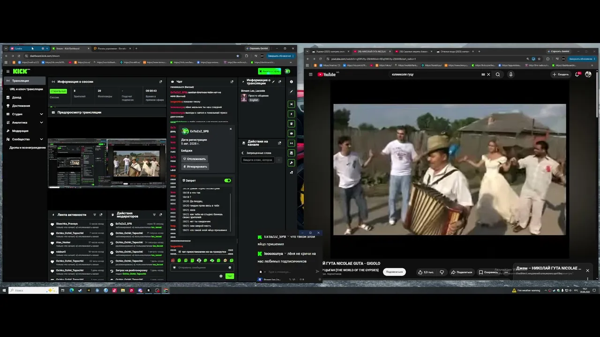This screenshot has height=337, width=600.
Task: Pop out the moderator actions panel
Action: pyautogui.click(x=161, y=215)
